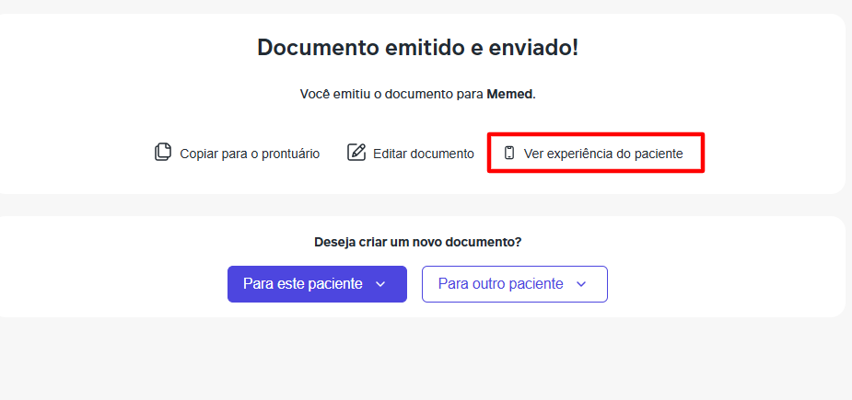Click the word Documento in the heading
852x400 pixels.
pyautogui.click(x=318, y=48)
